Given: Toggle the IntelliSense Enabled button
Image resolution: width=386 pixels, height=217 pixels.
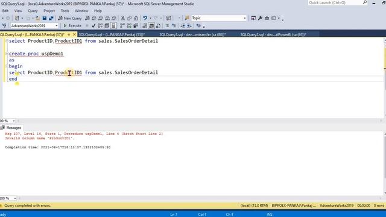Looking at the screenshot, I should point(113,25).
